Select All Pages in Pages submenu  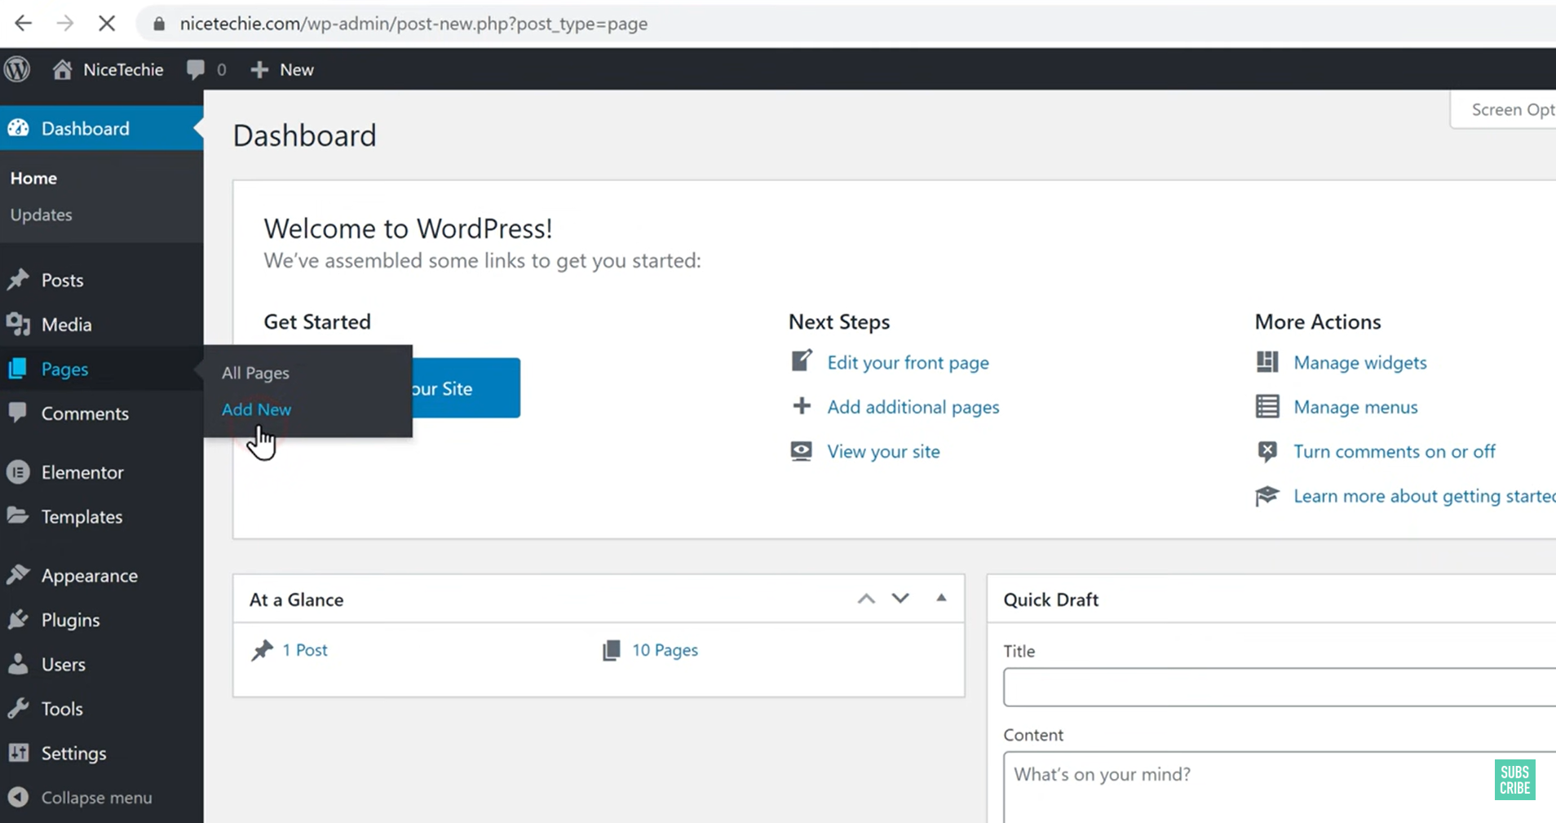255,373
